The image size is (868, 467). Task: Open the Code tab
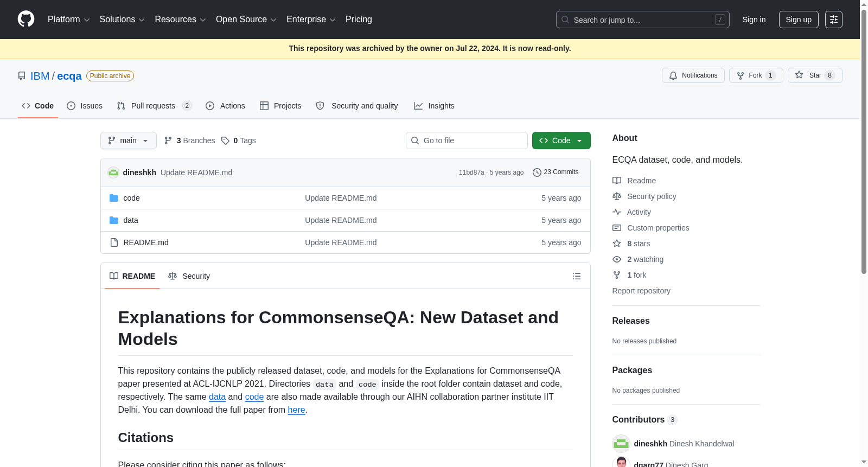(x=38, y=106)
